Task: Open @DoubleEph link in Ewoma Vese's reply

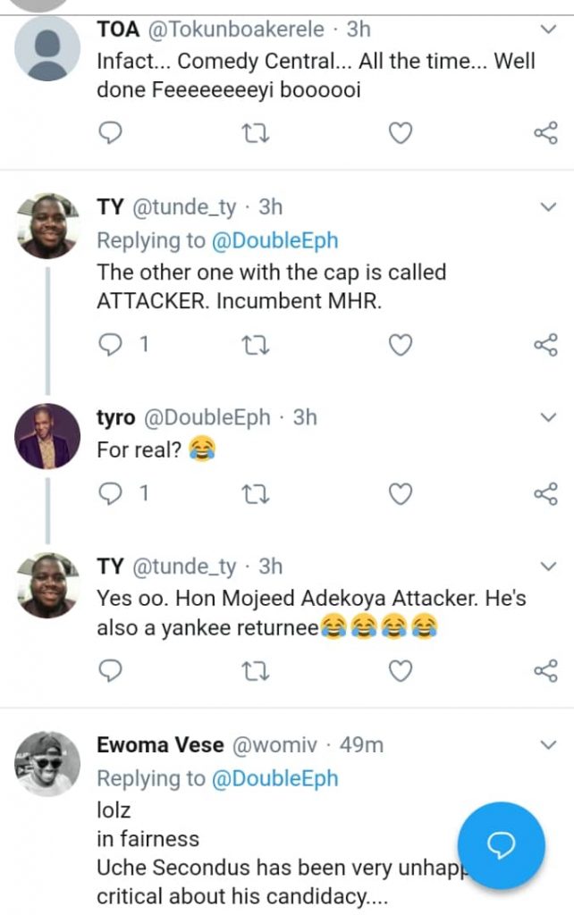Action: [274, 778]
